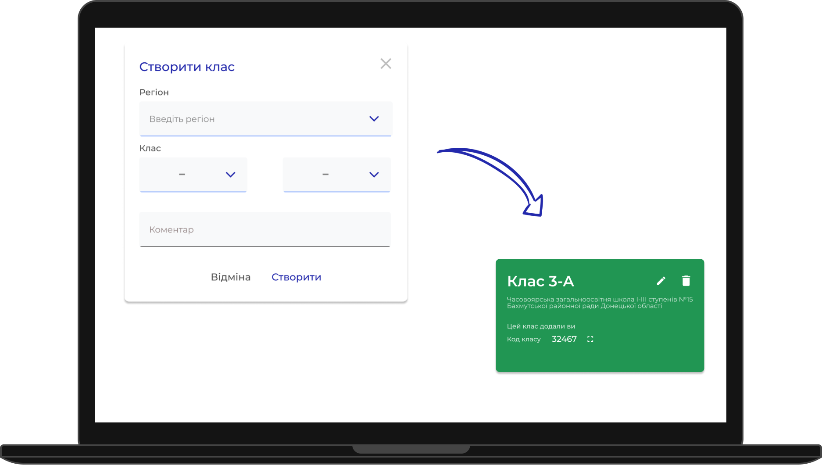Screen dimensions: 822x465
Task: Close the Створити клас dialog
Action: (x=386, y=64)
